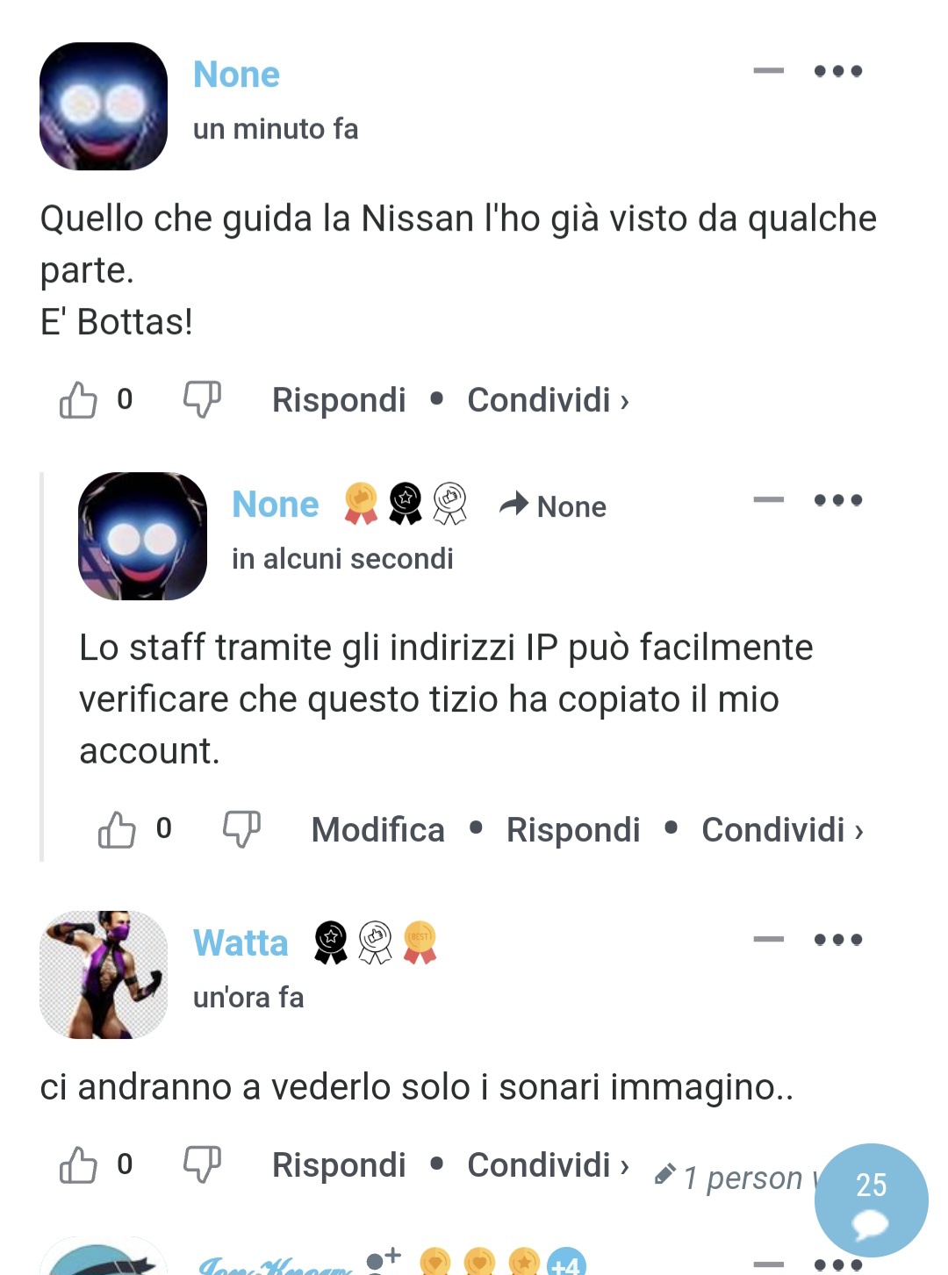Collapse Watta's comment with minus icon
The width and height of the screenshot is (948, 1275).
coord(768,939)
